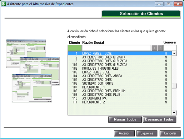Screen dimensions: 184x139
Task: Select A3 DEMOSTRACIONES ARABA row
Action: [x=120, y=76]
